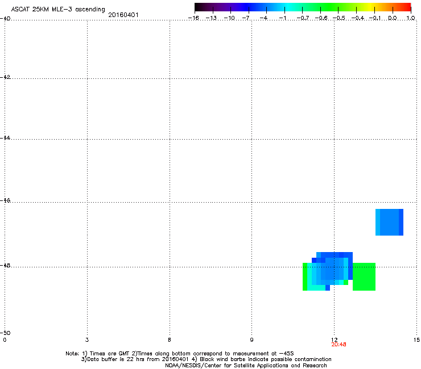Click the -1 color bar label

283,18
